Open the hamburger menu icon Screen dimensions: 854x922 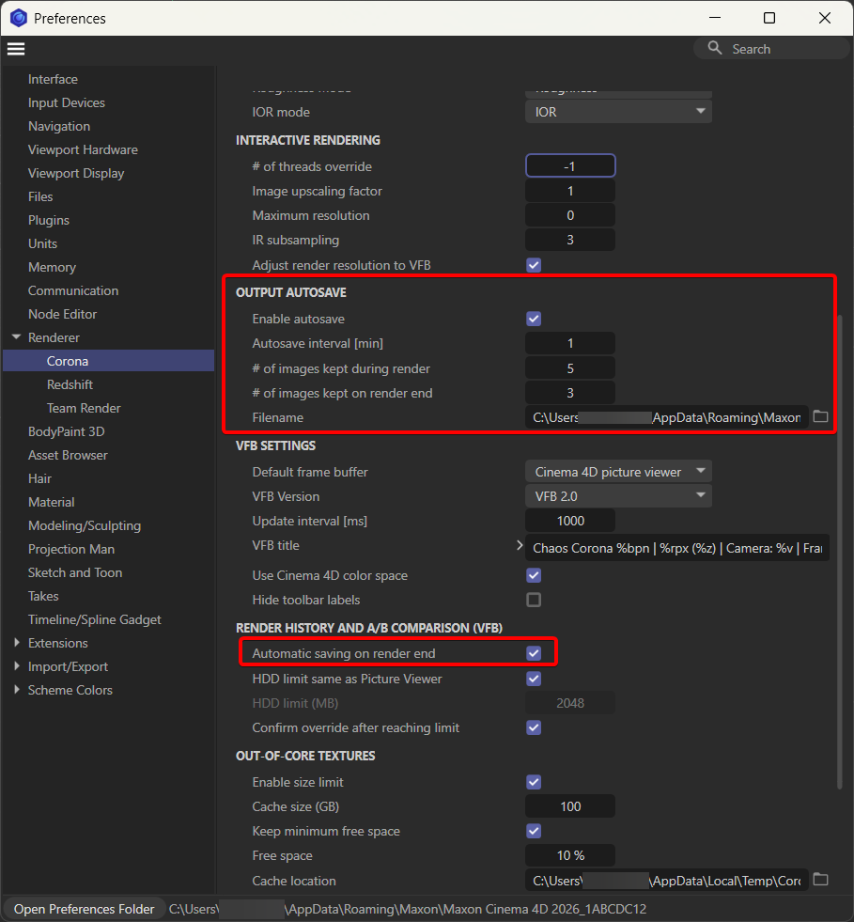point(16,49)
